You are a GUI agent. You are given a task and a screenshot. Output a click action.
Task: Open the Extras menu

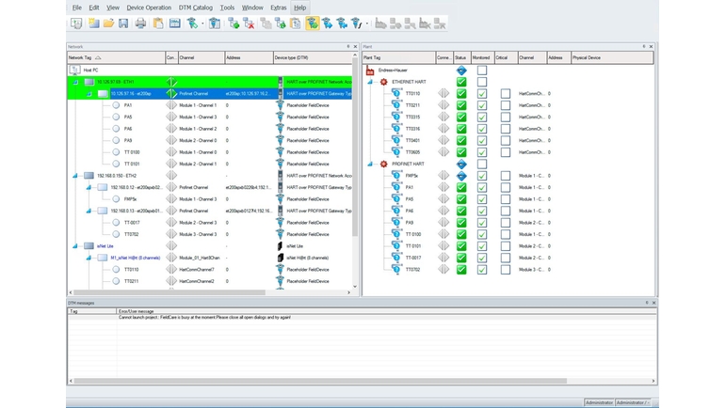279,8
